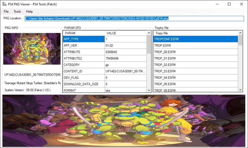The height and width of the screenshot is (148, 248).
Task: Click the UP1482-CUSA30991 content ID value cell
Action: (x=126, y=71)
